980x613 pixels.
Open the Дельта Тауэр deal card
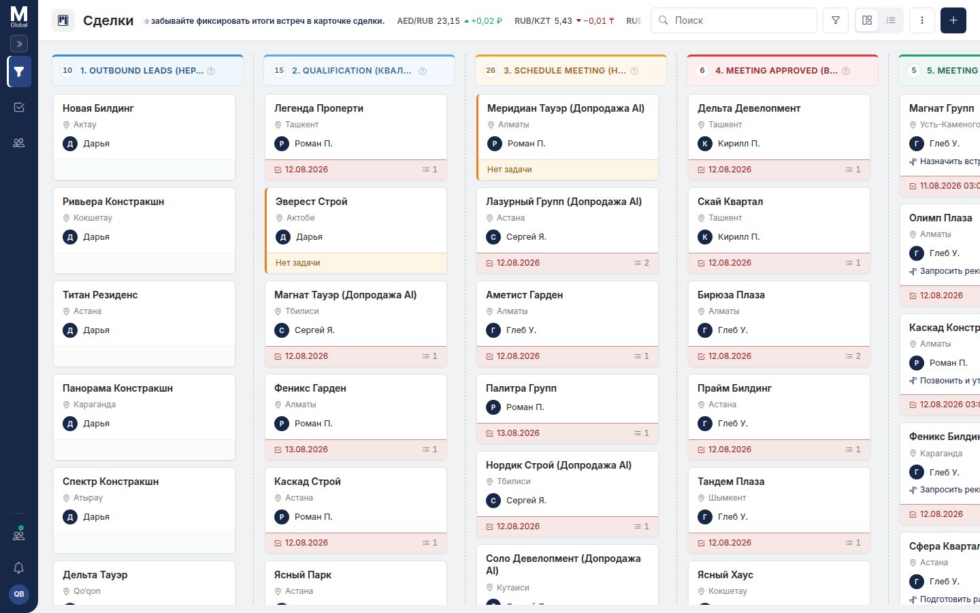(144, 583)
